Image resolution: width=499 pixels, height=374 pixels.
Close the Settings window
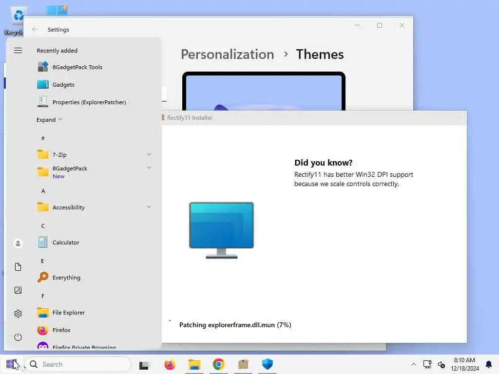402,25
